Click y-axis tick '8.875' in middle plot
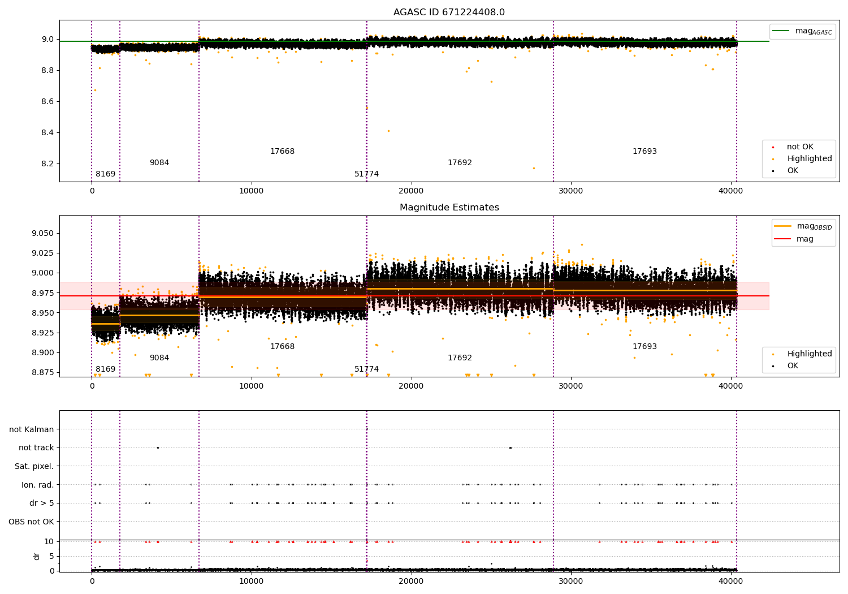This screenshot has width=848, height=594. click(42, 373)
